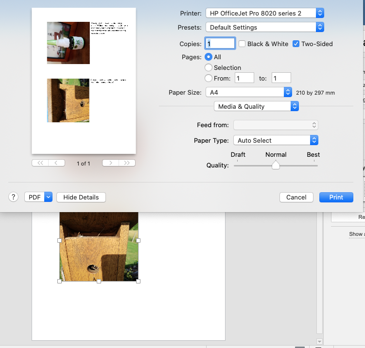Viewport: 365px width, 348px height.
Task: Open print dialog help button
Action: click(13, 197)
